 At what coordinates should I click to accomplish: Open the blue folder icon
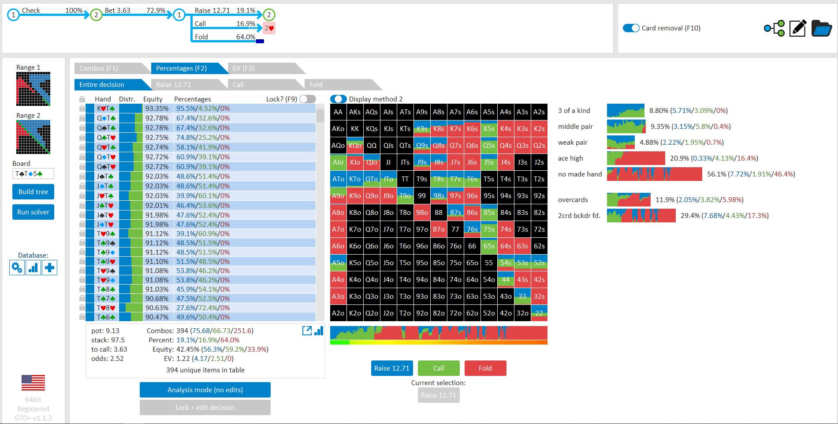(x=822, y=28)
